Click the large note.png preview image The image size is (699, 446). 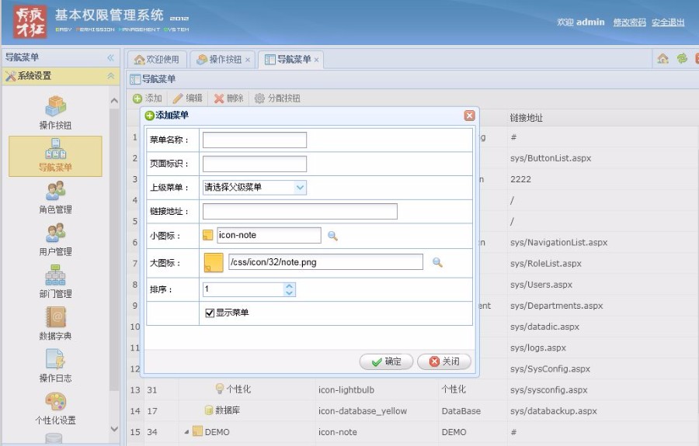tap(214, 263)
